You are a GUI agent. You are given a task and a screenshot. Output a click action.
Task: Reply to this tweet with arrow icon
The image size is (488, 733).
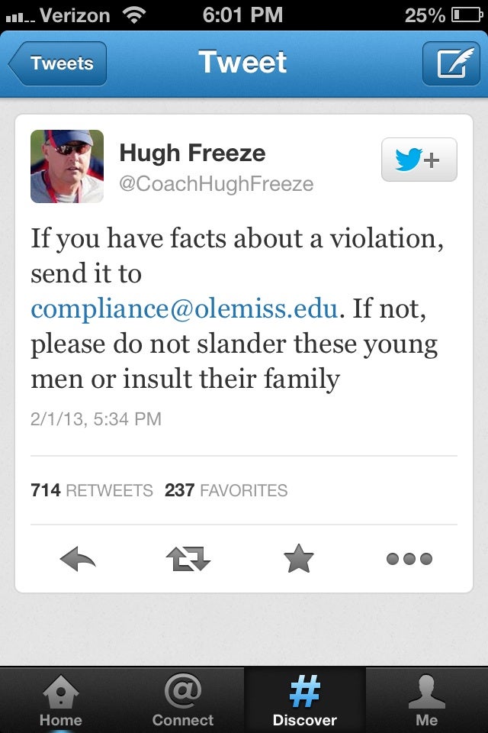(x=78, y=560)
